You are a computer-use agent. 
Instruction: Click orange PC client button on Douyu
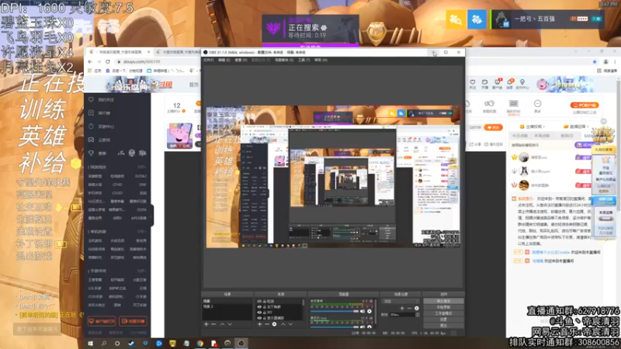click(585, 105)
